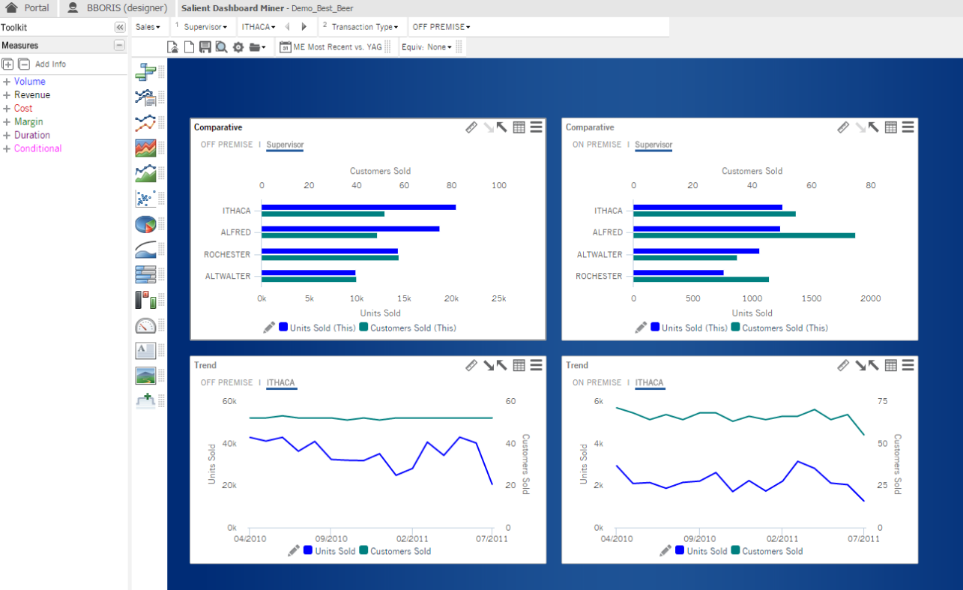
Task: Show grid table view for OFF PREMISE Trend
Action: 519,365
